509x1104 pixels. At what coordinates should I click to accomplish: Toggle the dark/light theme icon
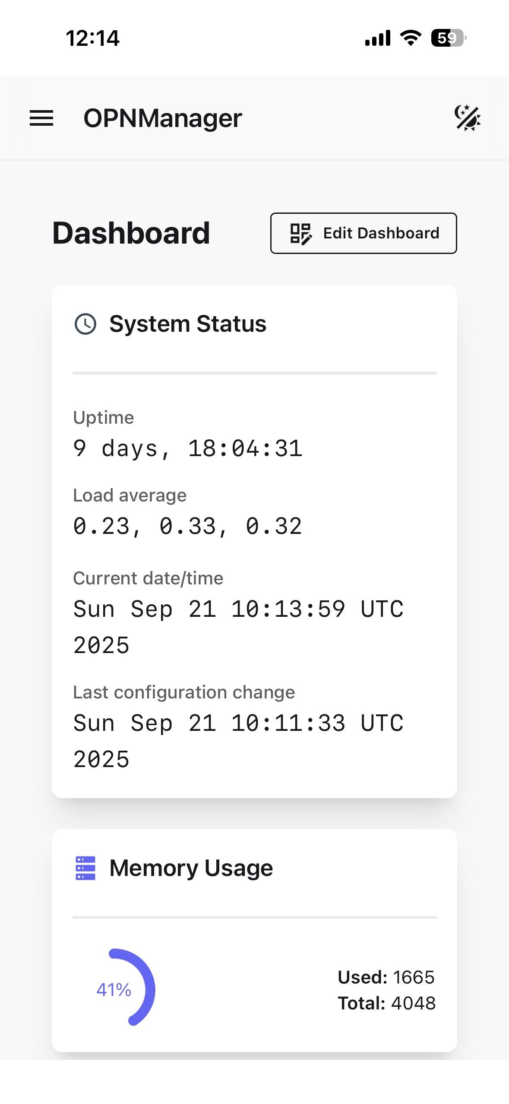[x=468, y=118]
